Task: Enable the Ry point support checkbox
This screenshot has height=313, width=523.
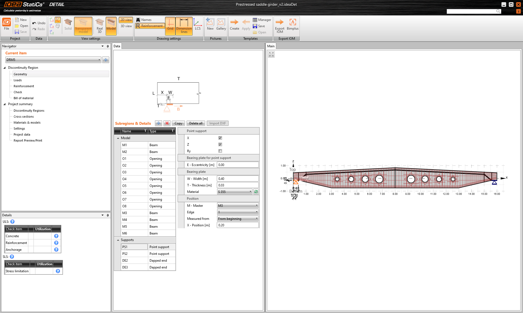Action: click(220, 151)
